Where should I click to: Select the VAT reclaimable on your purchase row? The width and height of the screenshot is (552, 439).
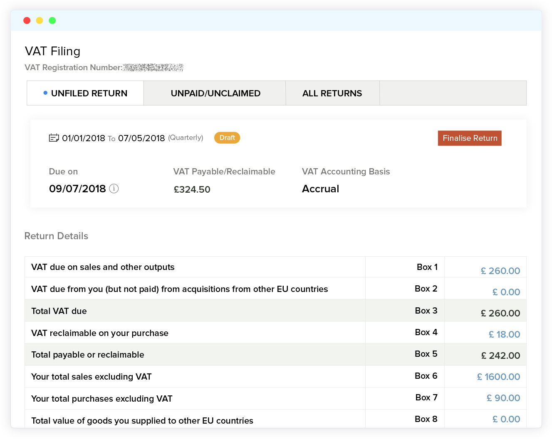click(x=275, y=333)
